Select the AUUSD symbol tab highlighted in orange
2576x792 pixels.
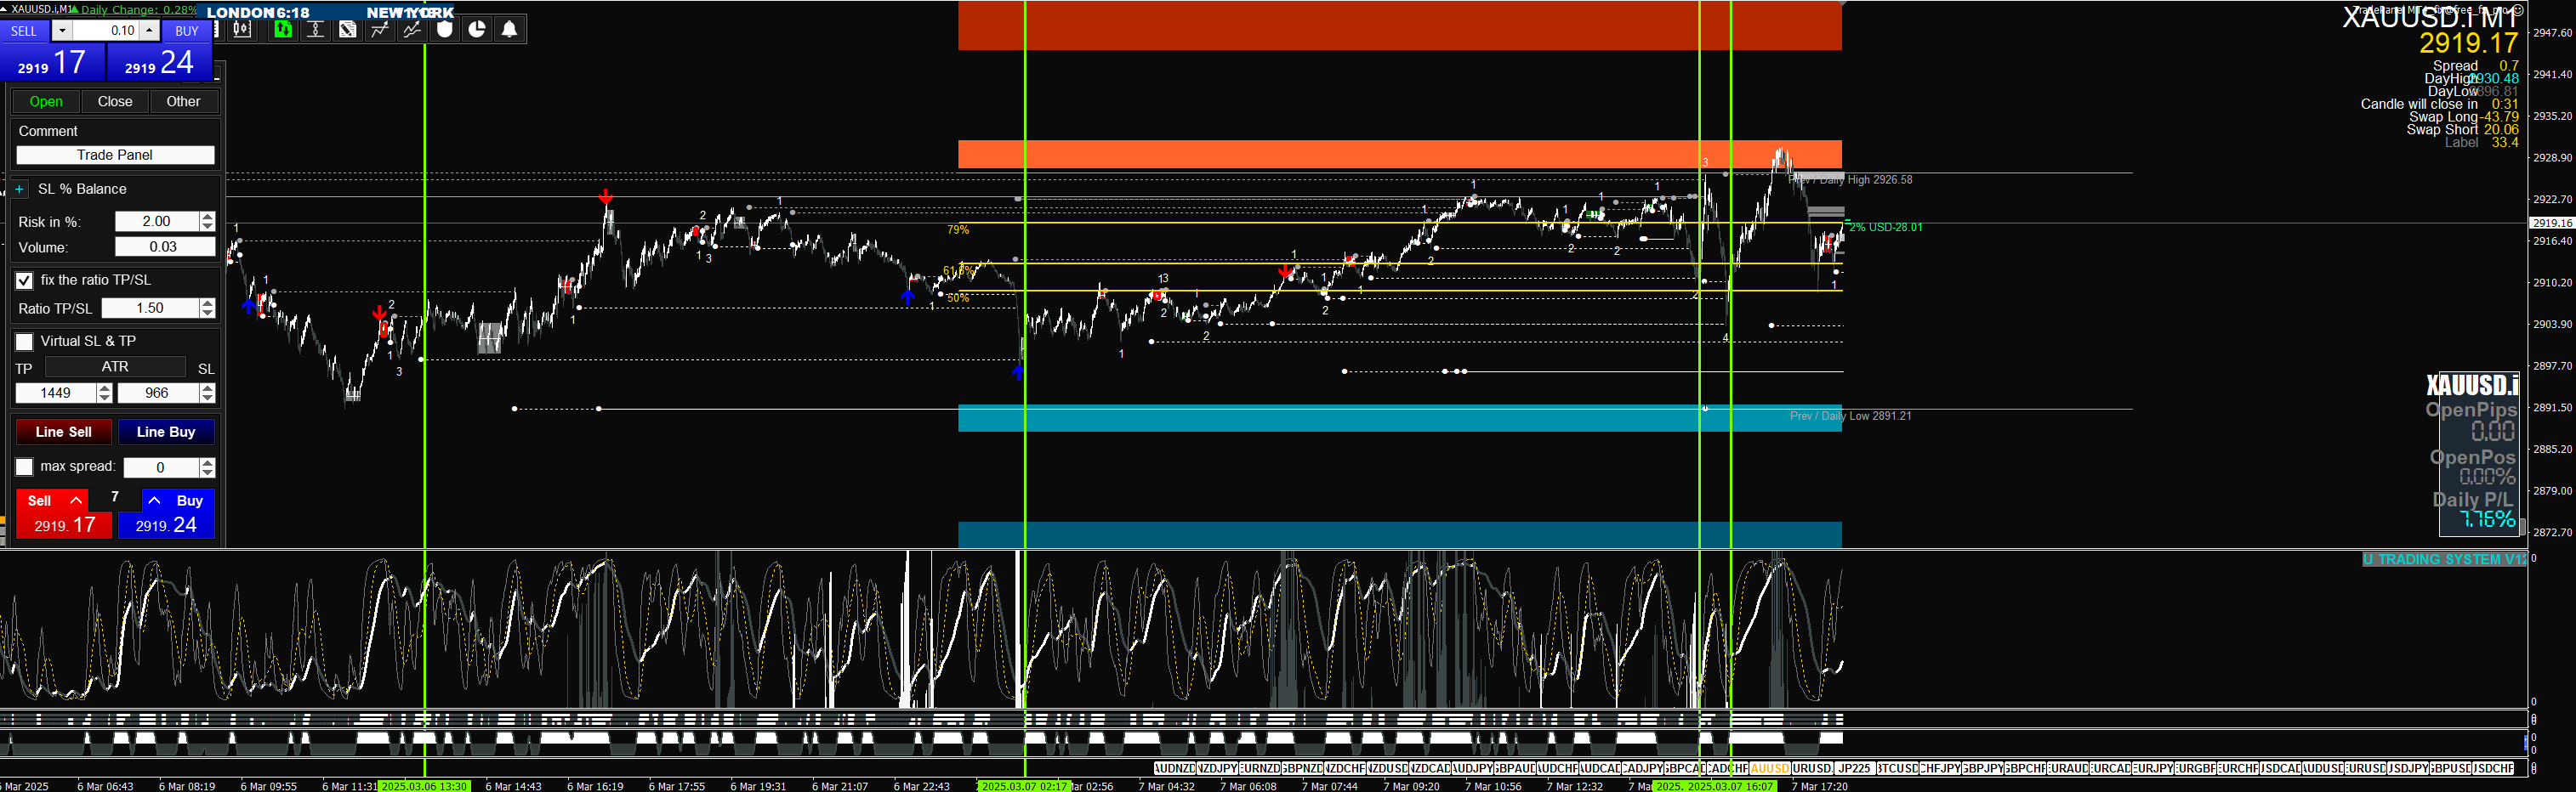point(1770,769)
